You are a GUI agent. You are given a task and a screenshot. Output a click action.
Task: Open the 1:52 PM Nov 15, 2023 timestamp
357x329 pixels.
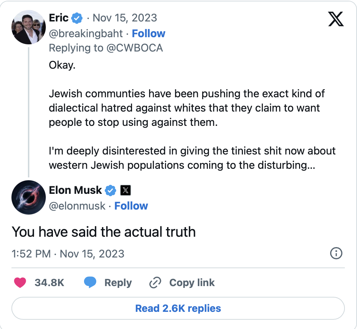click(68, 254)
